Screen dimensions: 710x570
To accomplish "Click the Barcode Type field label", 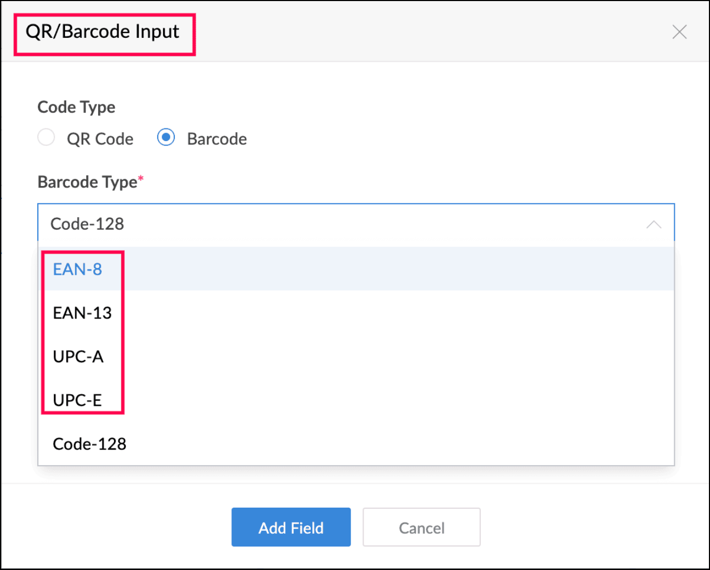I will (87, 182).
